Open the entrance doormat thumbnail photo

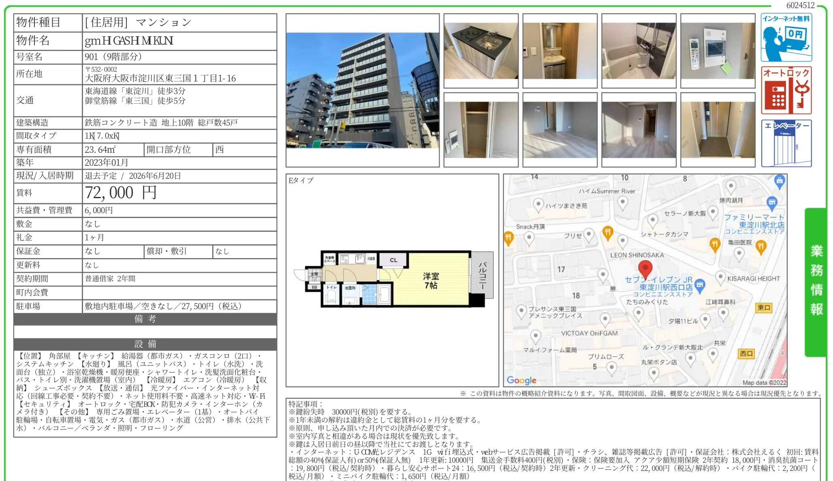click(x=718, y=130)
